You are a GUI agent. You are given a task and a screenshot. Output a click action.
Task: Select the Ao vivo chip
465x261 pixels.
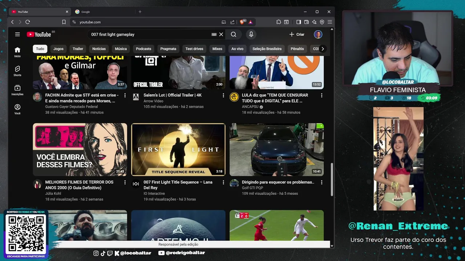pos(237,49)
